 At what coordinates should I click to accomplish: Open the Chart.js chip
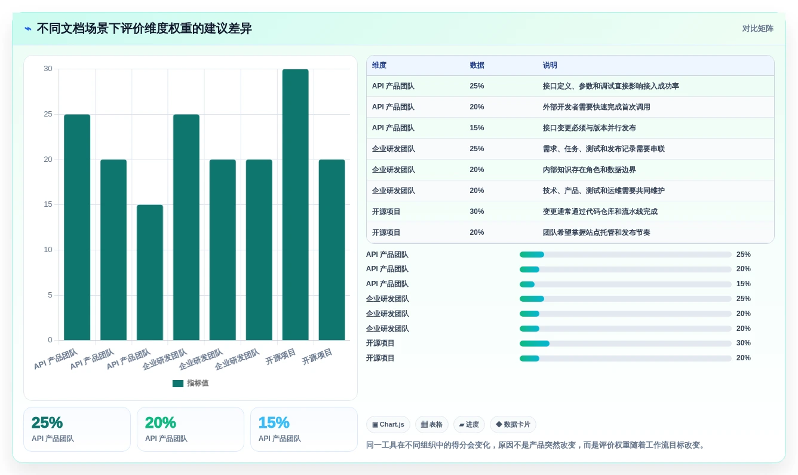pos(388,425)
